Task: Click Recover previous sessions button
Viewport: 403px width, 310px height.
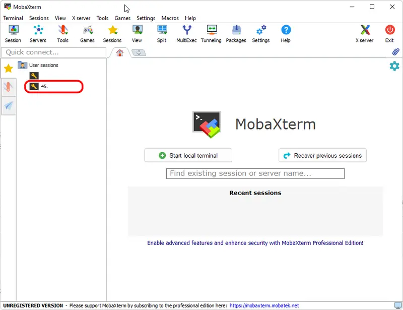Action: point(322,155)
